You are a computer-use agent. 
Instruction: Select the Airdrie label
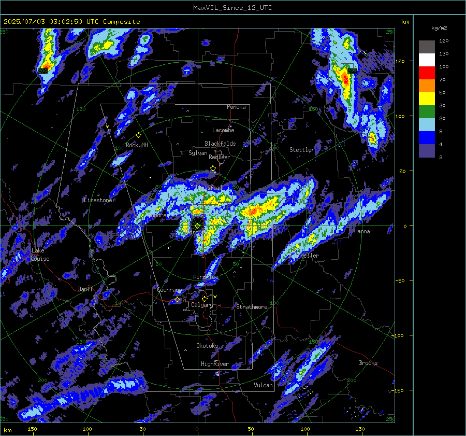204,277
